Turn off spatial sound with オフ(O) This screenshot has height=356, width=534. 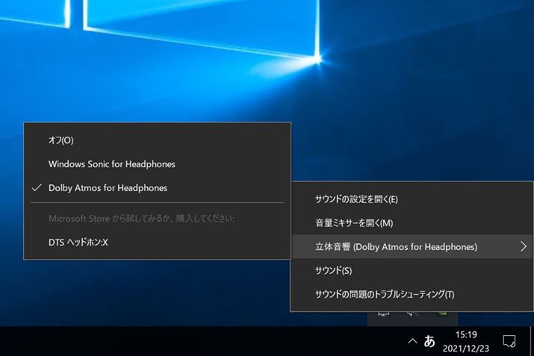click(x=157, y=140)
